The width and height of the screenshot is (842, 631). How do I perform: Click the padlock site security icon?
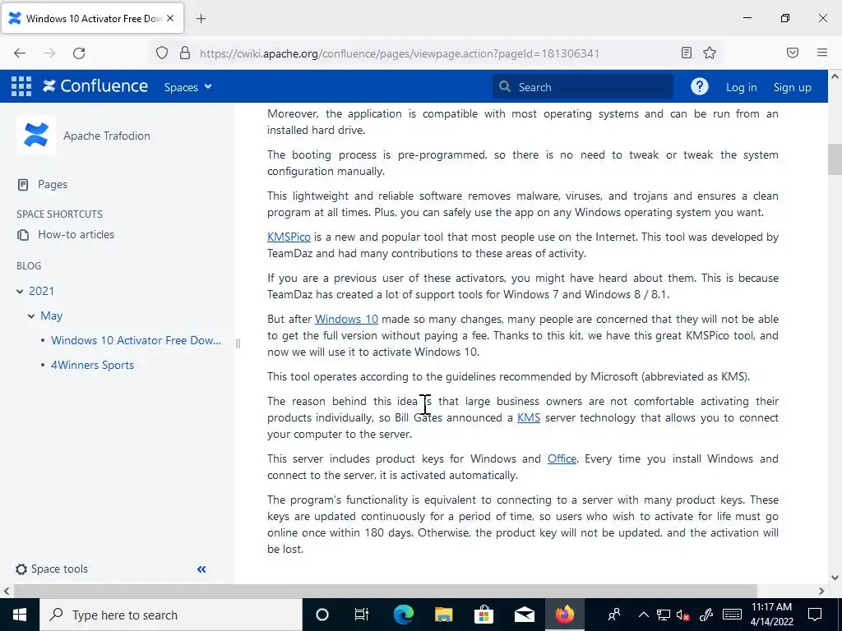(x=185, y=53)
